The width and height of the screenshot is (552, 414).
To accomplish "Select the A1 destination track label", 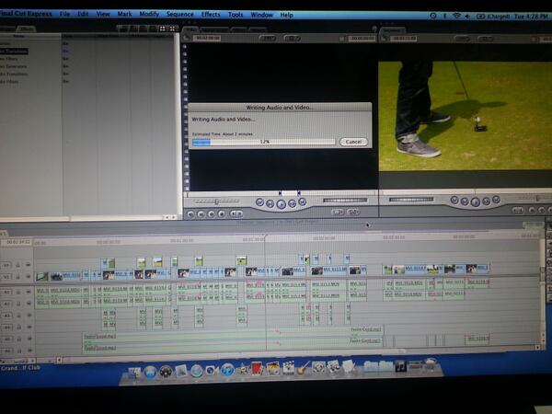I will tap(7, 292).
